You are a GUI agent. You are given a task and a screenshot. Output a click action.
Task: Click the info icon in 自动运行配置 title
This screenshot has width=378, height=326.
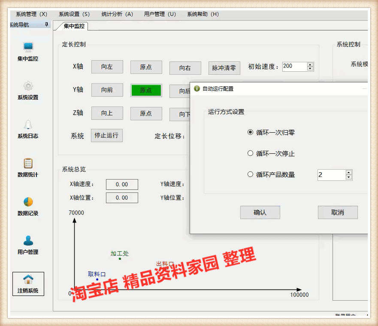[x=197, y=88]
